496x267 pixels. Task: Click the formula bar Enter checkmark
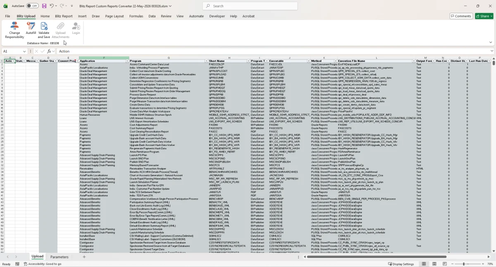(42, 51)
